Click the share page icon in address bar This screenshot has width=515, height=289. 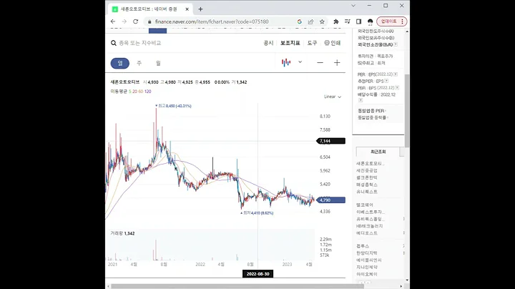(310, 21)
